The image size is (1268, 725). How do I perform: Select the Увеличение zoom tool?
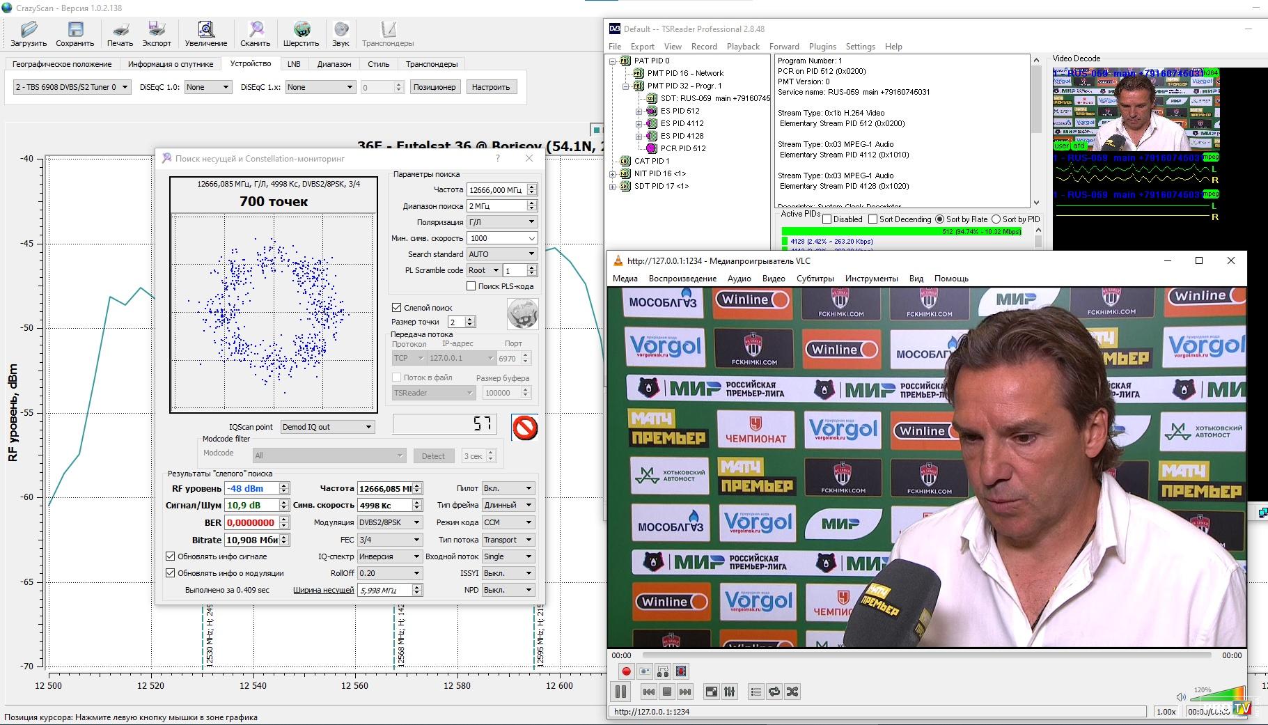(x=205, y=29)
